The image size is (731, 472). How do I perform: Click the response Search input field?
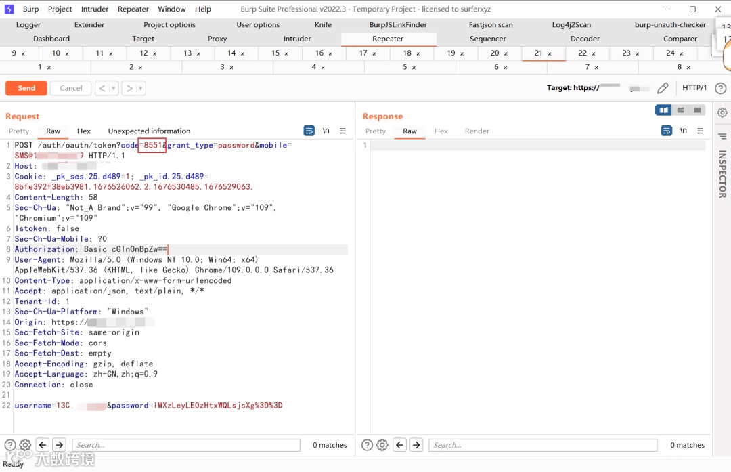click(543, 445)
